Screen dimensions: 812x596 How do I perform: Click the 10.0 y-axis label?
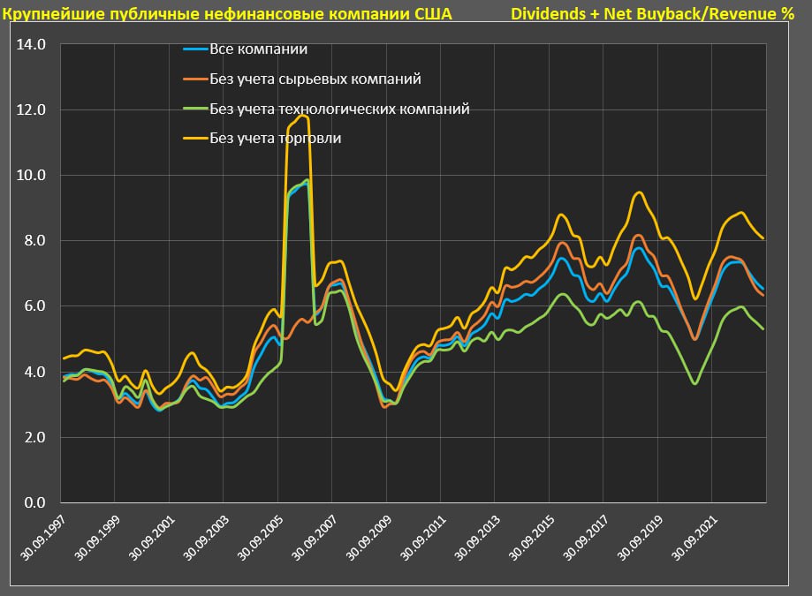(x=31, y=176)
